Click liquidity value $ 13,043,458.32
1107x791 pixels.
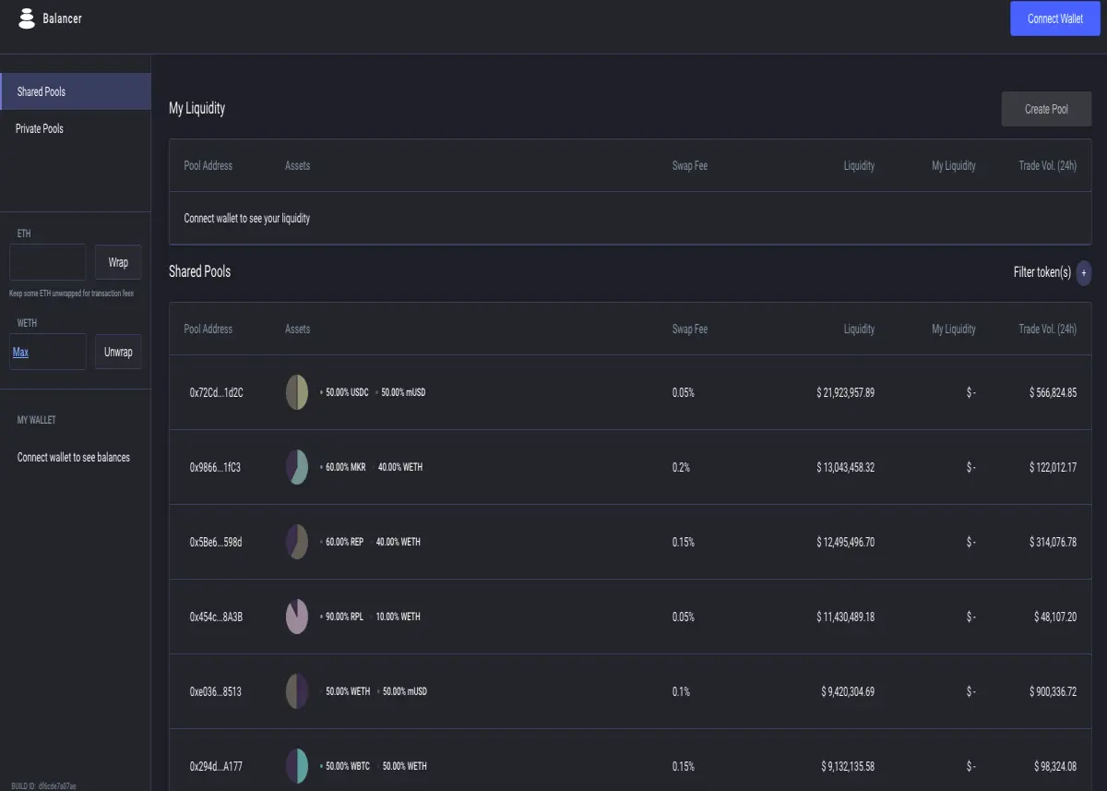845,467
